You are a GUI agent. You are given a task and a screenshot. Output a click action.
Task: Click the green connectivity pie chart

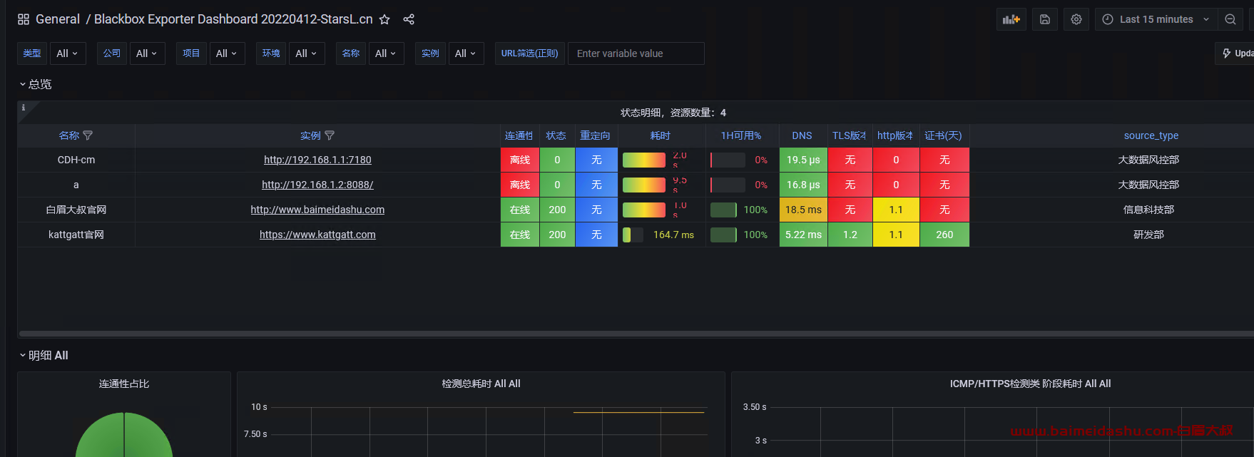[124, 435]
